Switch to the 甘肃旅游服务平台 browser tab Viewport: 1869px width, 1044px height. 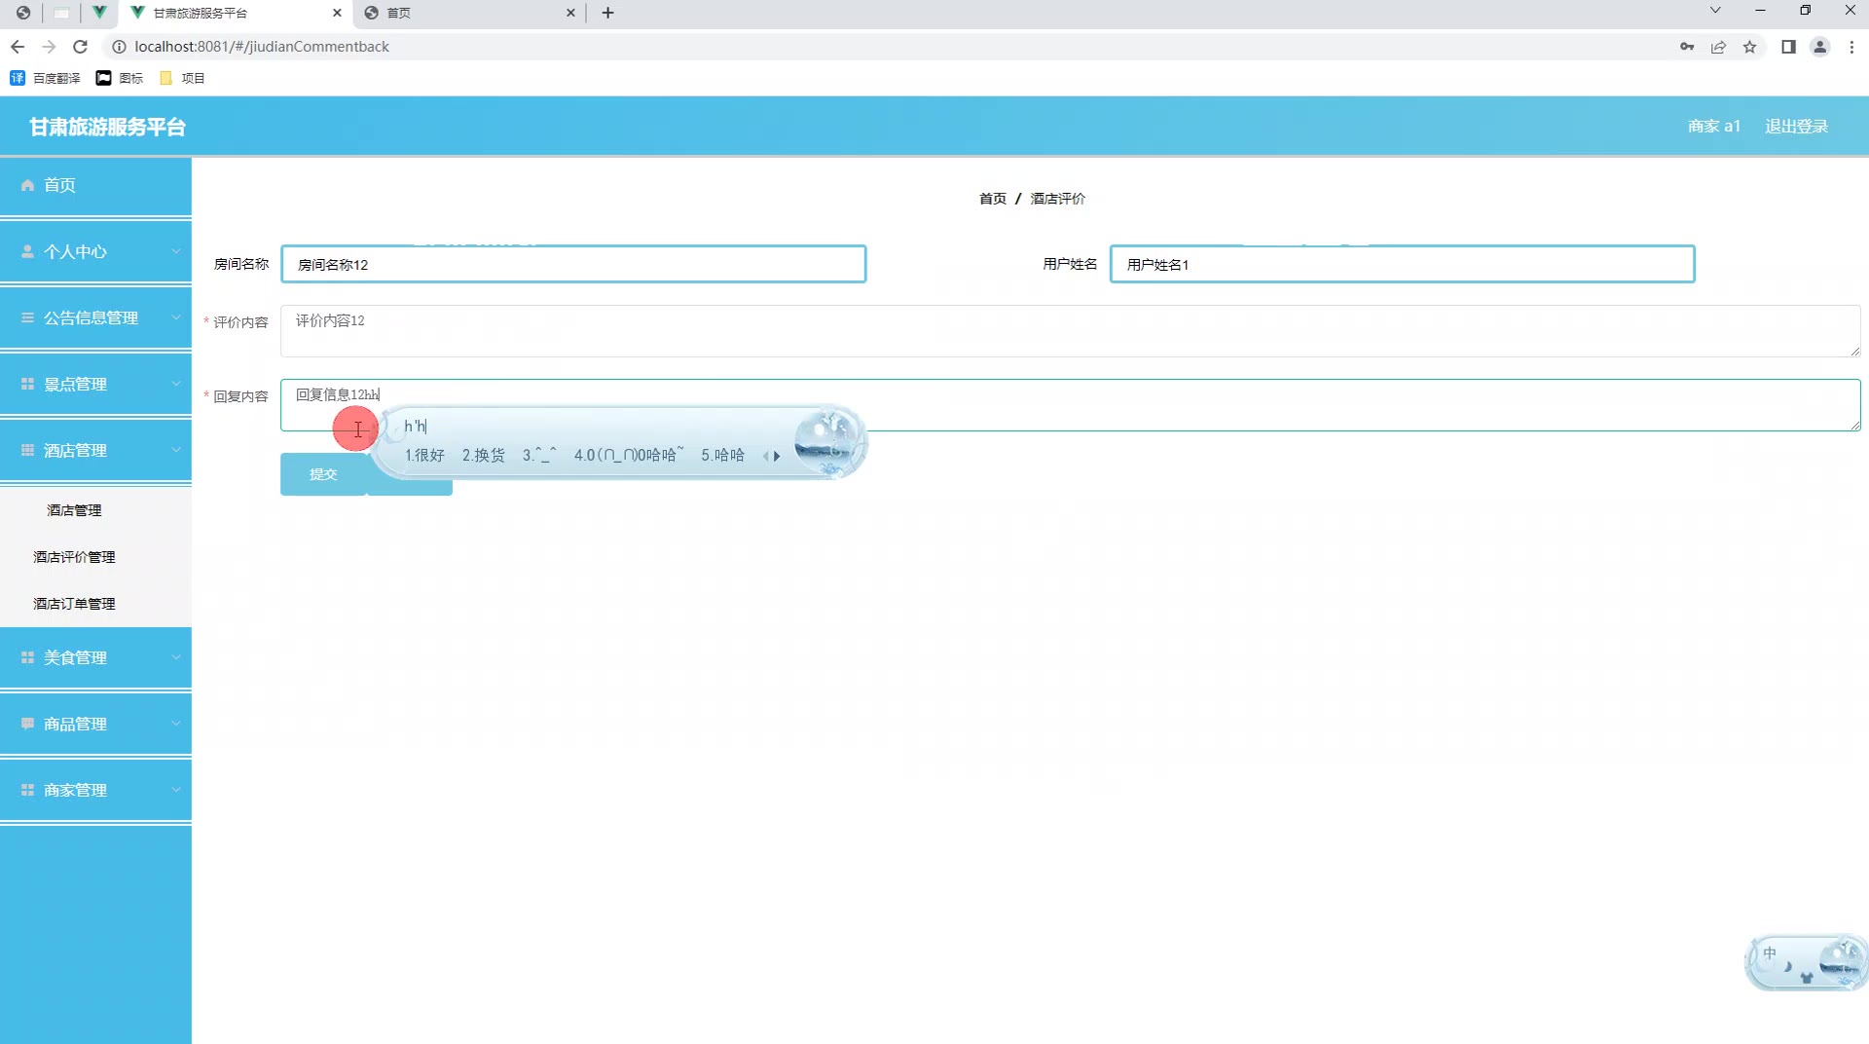234,13
